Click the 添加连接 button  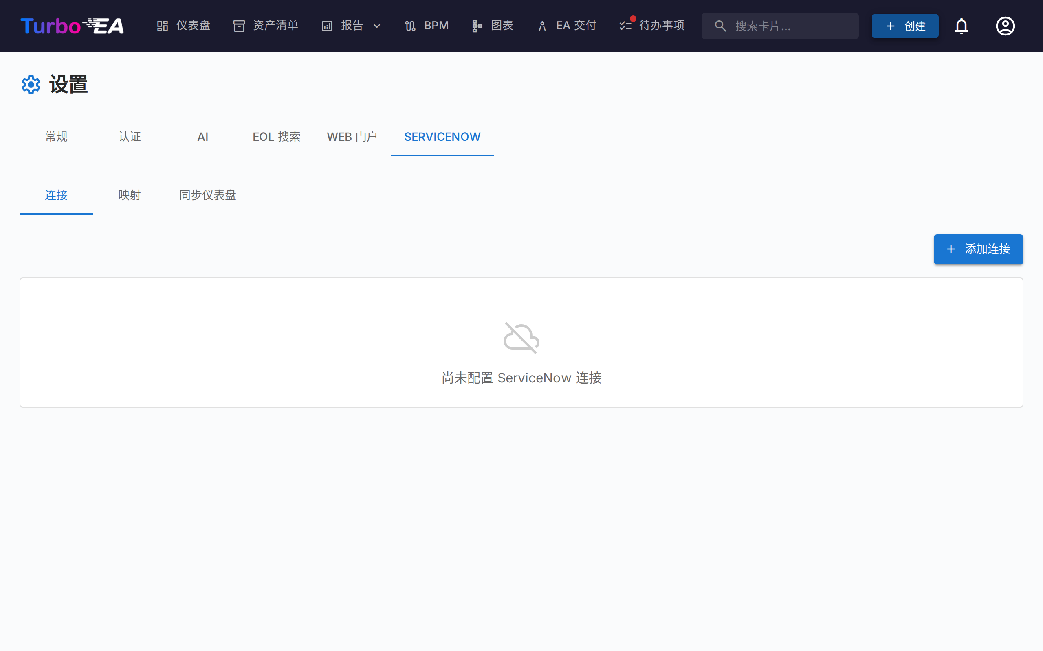pyautogui.click(x=978, y=249)
